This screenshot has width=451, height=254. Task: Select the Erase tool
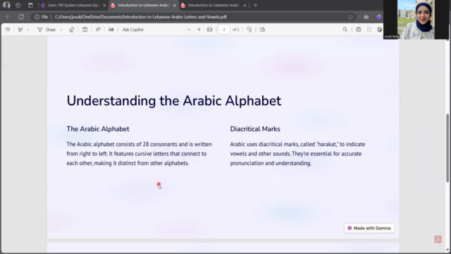tap(72, 30)
